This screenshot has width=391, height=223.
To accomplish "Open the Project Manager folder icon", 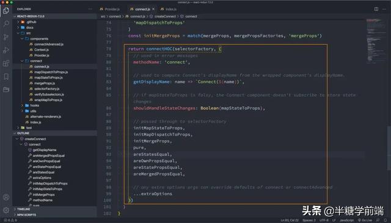I will (6, 90).
